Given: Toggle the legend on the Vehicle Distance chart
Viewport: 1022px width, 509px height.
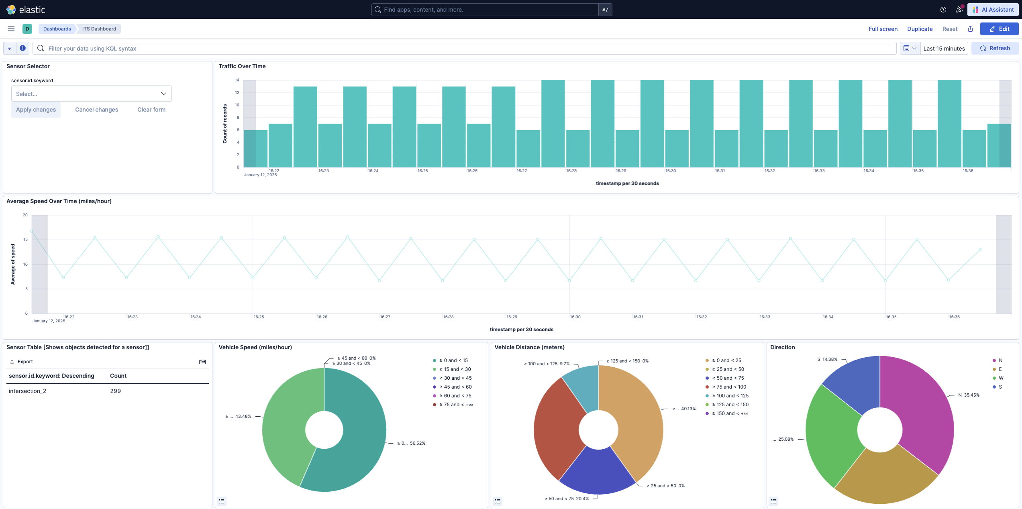Looking at the screenshot, I should [498, 501].
